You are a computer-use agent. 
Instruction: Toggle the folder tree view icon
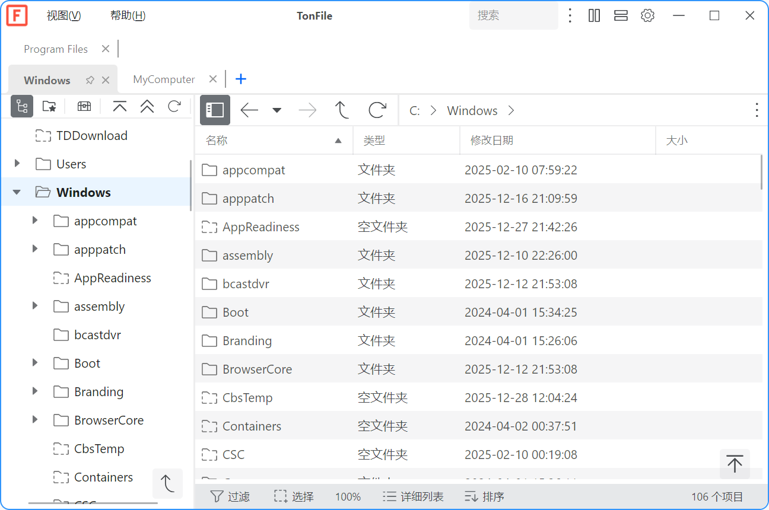coord(22,106)
